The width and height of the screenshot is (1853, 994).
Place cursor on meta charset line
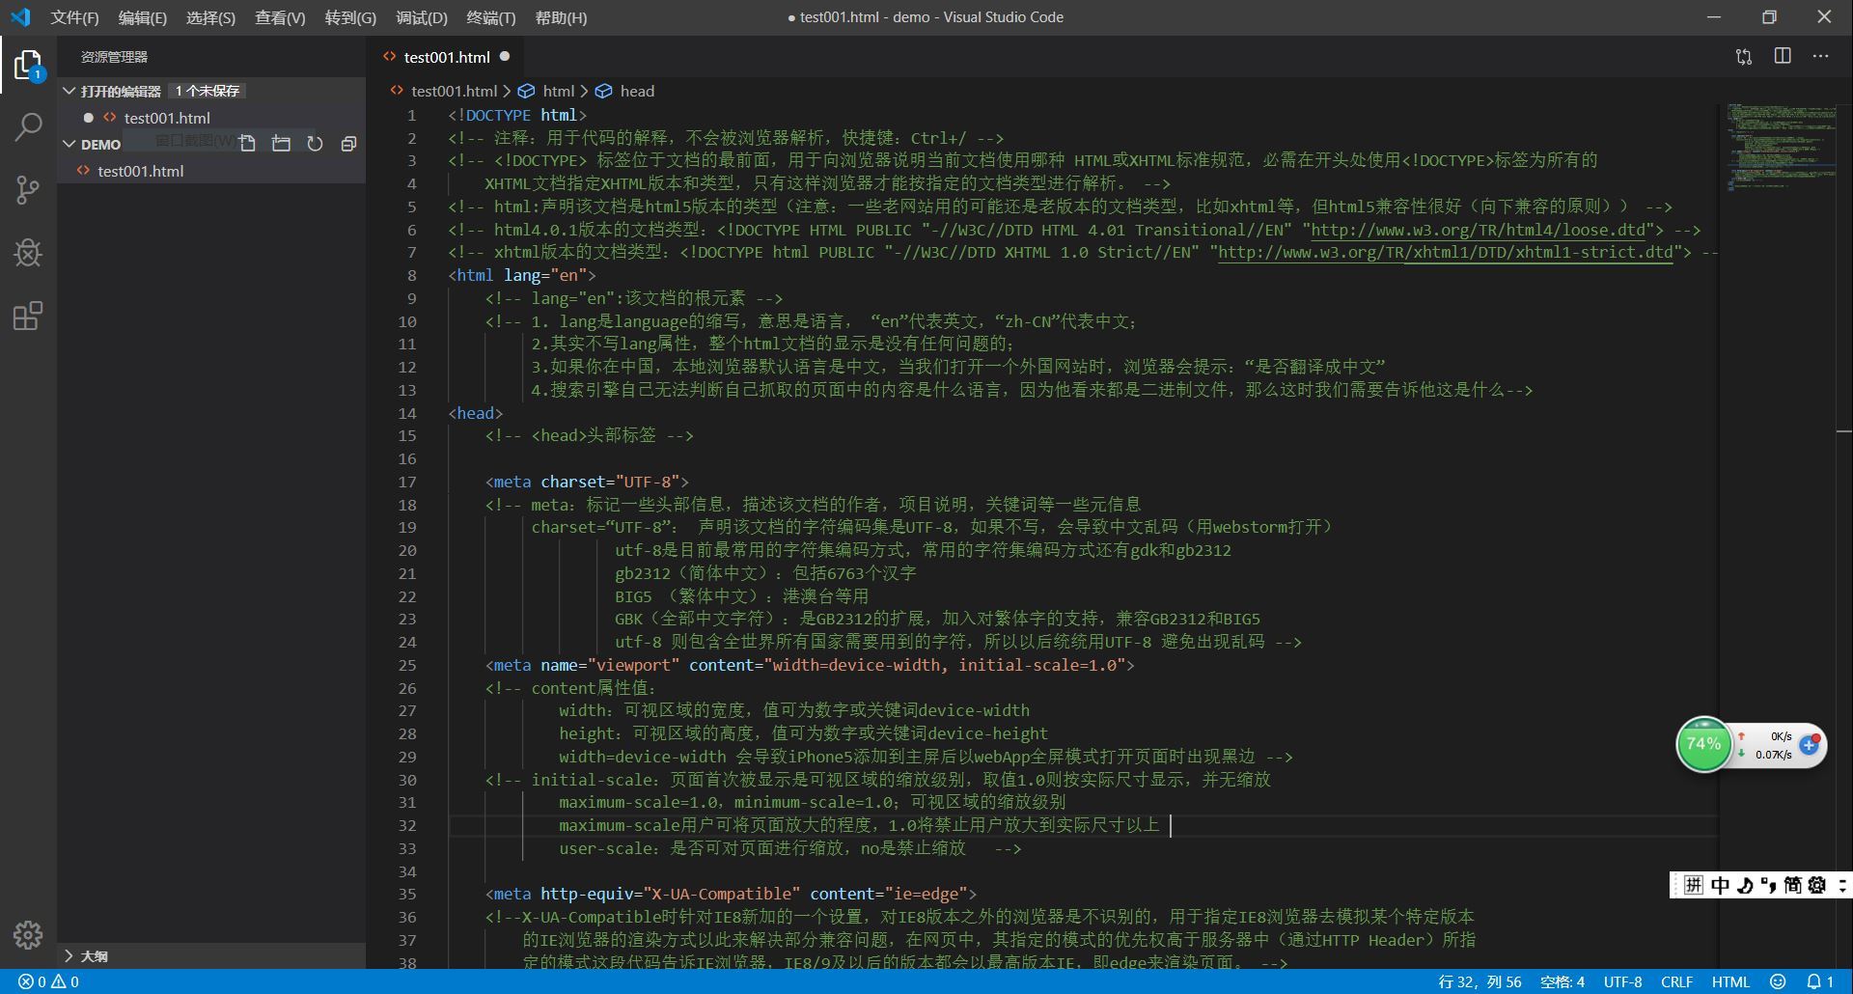(x=587, y=482)
